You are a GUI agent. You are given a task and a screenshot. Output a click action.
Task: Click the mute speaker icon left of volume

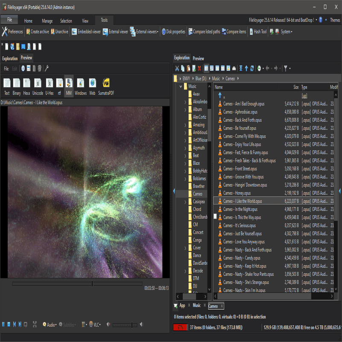[108, 324]
